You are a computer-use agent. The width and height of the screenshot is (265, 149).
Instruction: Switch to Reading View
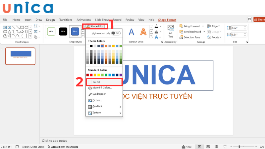(216, 147)
